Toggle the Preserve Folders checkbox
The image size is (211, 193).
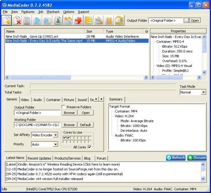point(63,107)
